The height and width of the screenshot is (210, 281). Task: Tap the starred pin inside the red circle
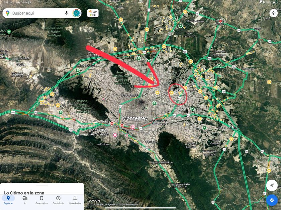click(172, 93)
